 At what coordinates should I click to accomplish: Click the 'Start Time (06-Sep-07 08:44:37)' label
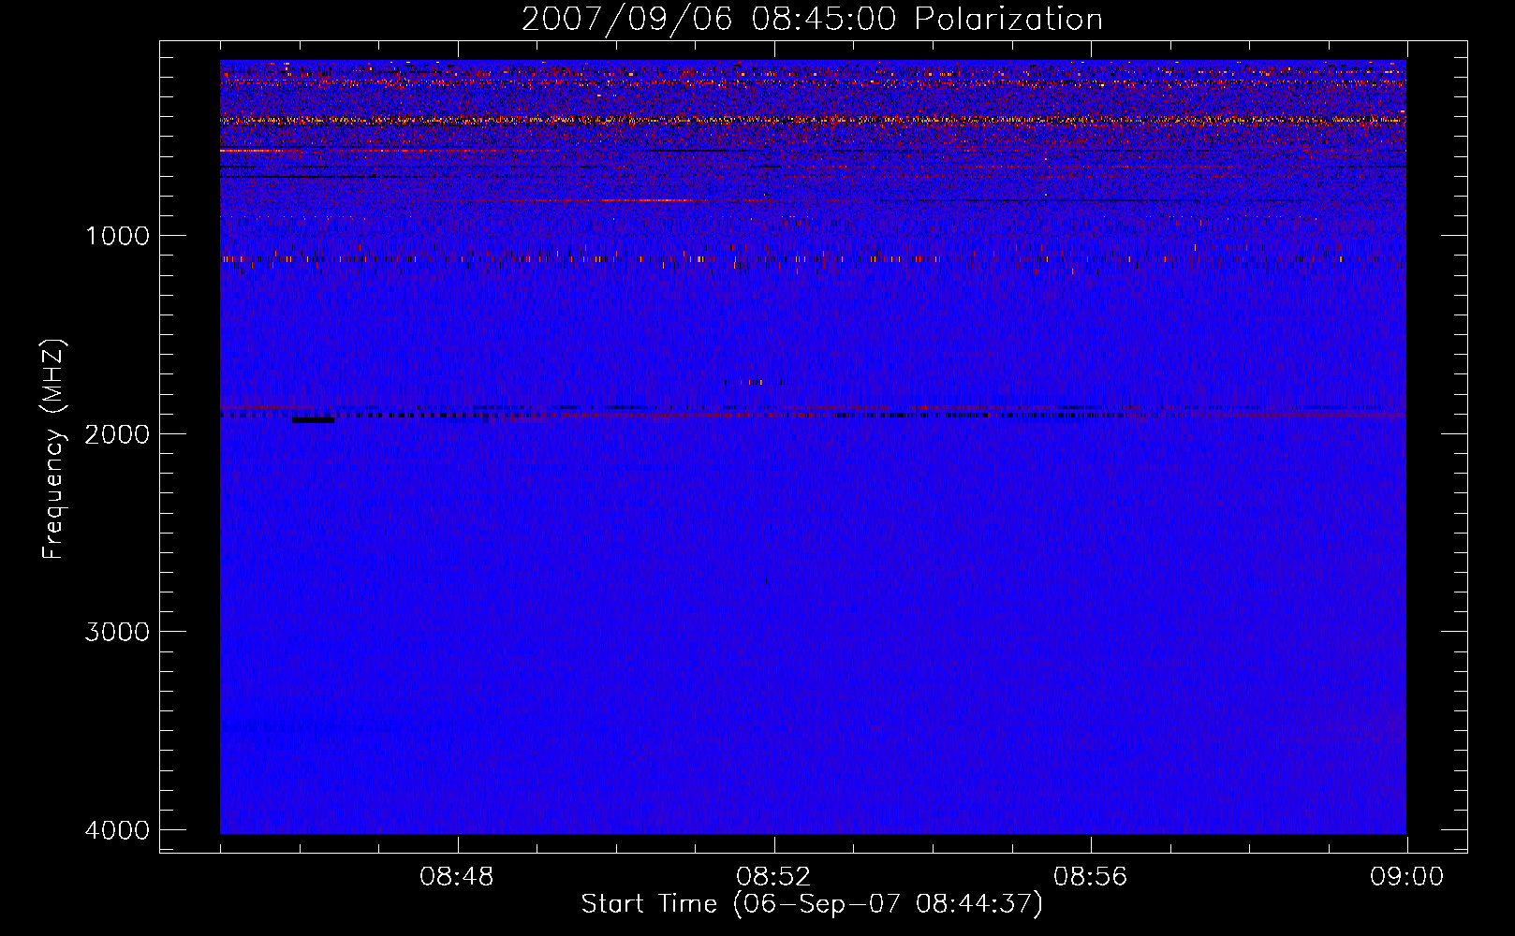coord(812,904)
